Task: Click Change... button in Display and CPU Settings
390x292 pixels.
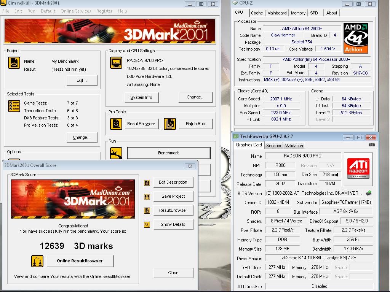Action: click(x=195, y=97)
